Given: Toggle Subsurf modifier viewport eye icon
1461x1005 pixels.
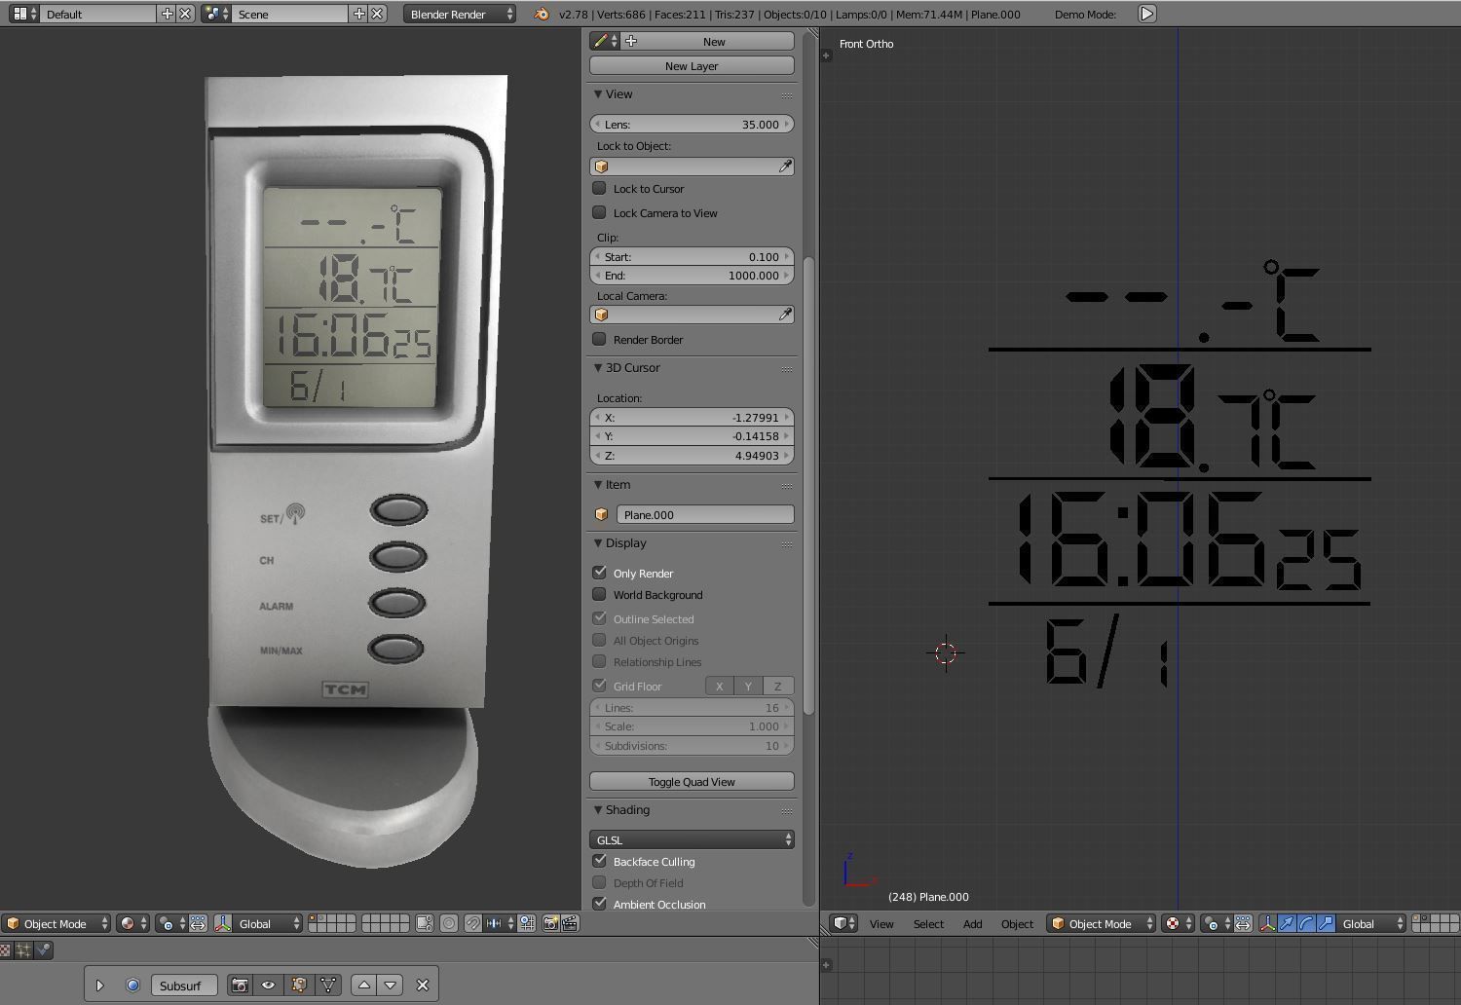Looking at the screenshot, I should tap(269, 986).
